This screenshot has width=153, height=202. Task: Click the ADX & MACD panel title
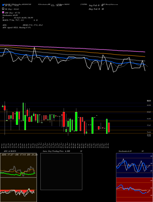[10, 151]
